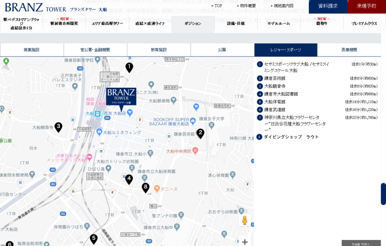The width and height of the screenshot is (386, 246).
Task: Select ダイビングショップ ラウト list entry
Action: pos(288,137)
